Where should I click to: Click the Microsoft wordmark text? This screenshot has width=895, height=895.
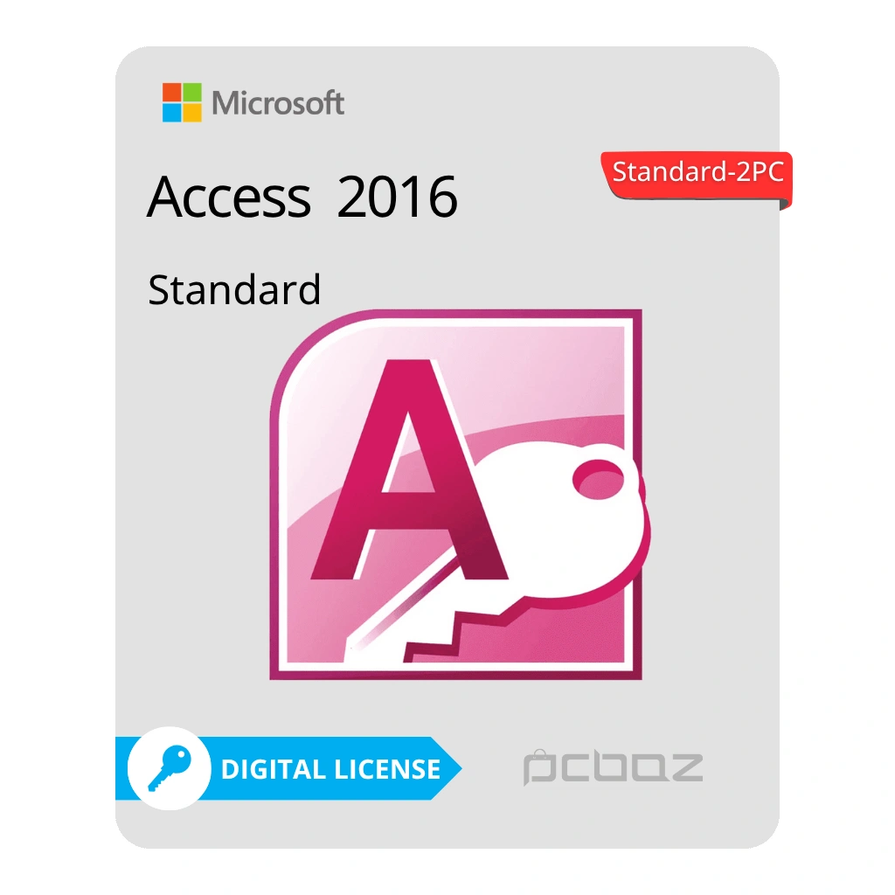click(278, 103)
